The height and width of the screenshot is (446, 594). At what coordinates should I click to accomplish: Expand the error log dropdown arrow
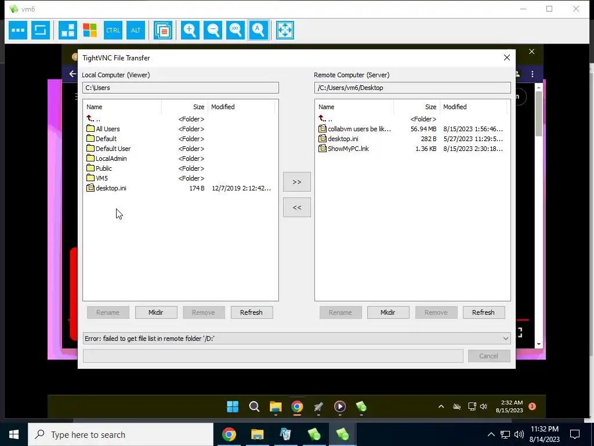(505, 339)
